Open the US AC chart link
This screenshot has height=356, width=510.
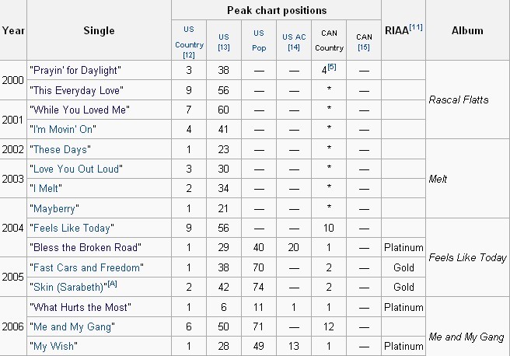point(294,37)
